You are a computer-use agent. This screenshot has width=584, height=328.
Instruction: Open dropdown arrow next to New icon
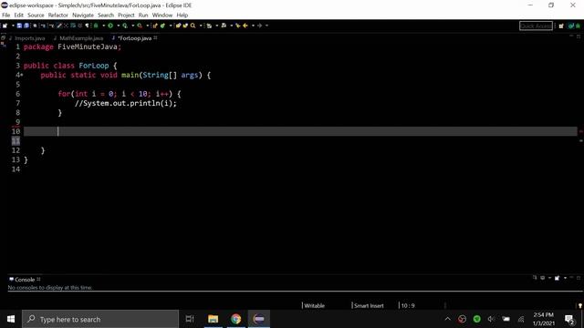[x=13, y=26]
